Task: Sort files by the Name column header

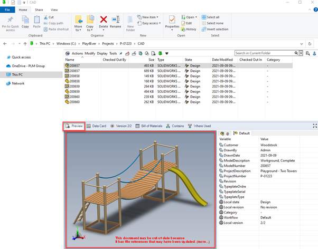Action: [x=82, y=60]
